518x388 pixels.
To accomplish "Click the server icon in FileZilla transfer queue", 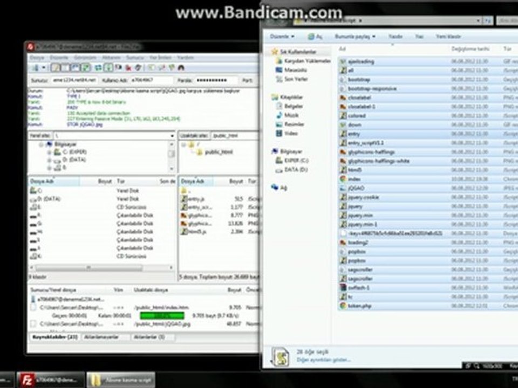I will (x=33, y=299).
